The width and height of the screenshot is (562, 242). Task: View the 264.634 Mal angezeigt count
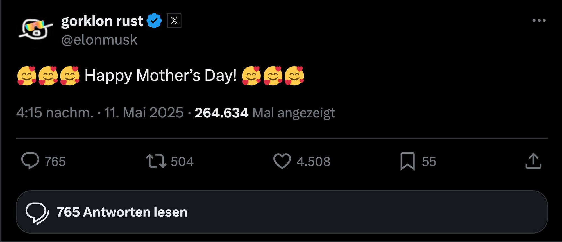coord(265,113)
